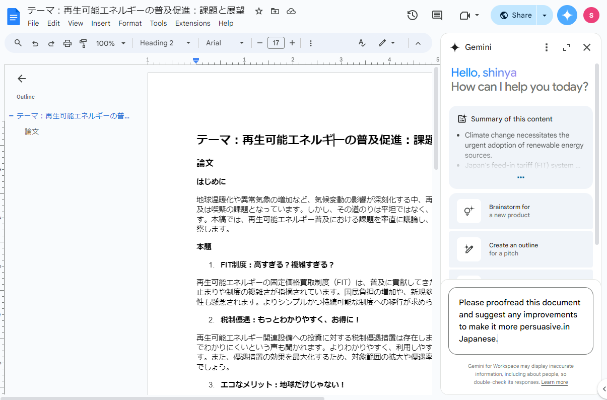Open the Heading 2 style dropdown
607x400 pixels.
click(x=165, y=43)
